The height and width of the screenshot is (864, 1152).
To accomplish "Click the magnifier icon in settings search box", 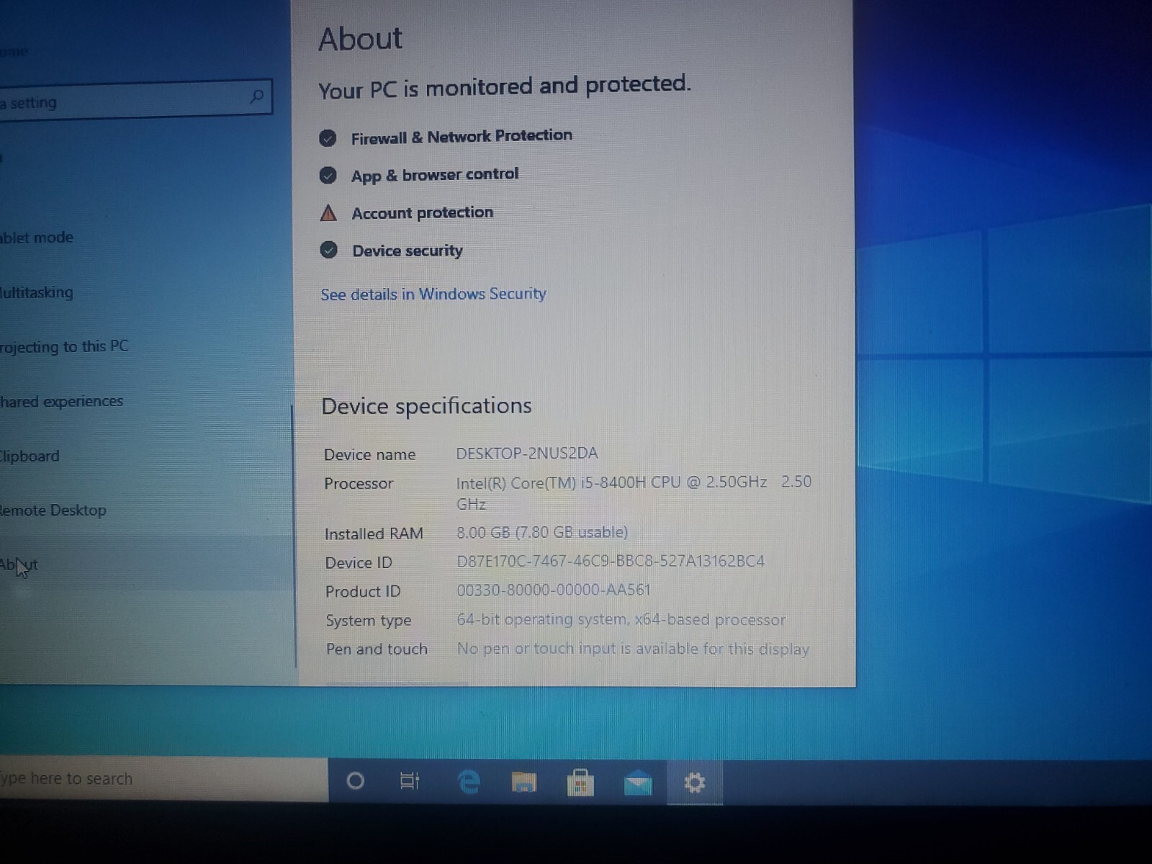I will click(256, 96).
